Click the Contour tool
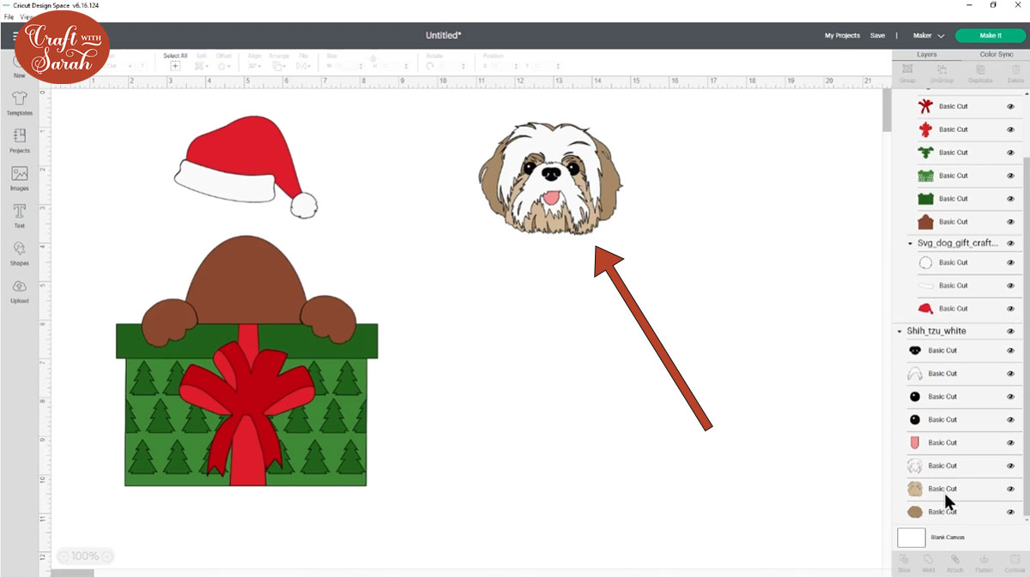The image size is (1030, 577). pyautogui.click(x=1014, y=563)
